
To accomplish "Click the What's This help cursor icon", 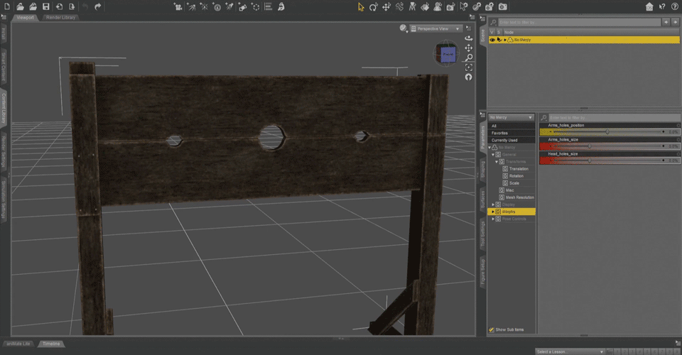I will pyautogui.click(x=662, y=6).
